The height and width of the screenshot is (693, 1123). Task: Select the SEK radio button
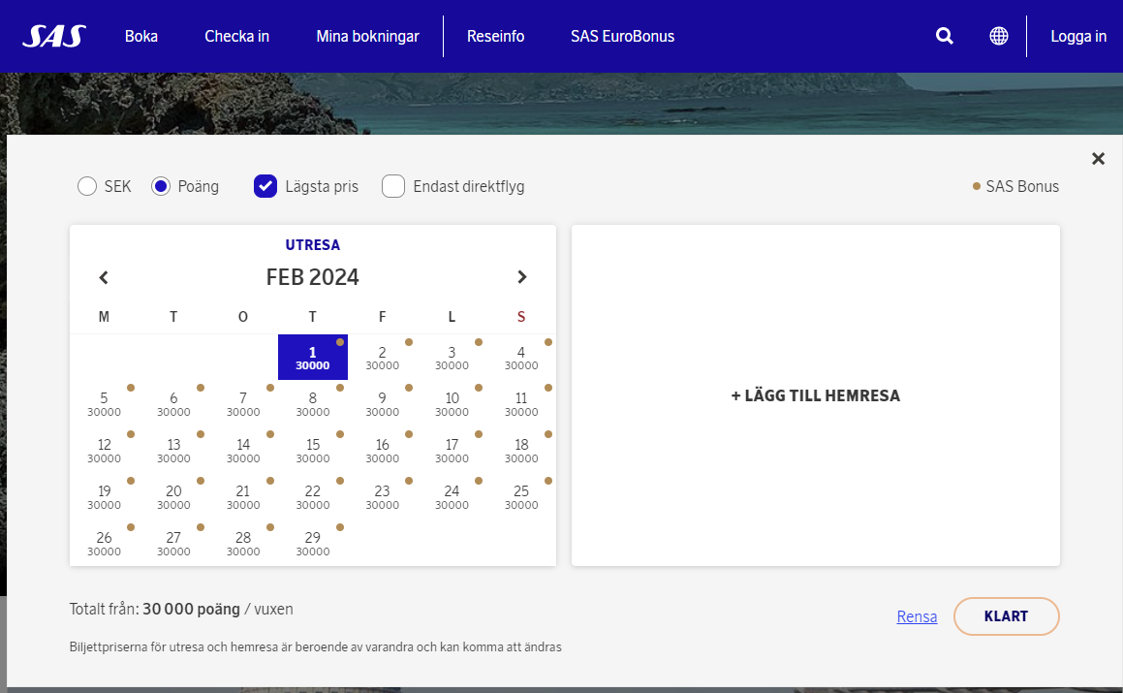pos(87,186)
